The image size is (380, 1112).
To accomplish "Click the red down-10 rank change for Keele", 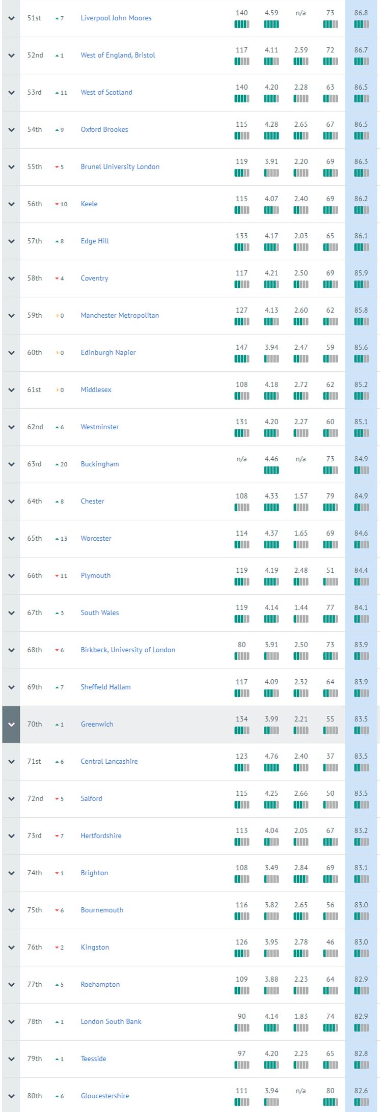I will pos(61,204).
